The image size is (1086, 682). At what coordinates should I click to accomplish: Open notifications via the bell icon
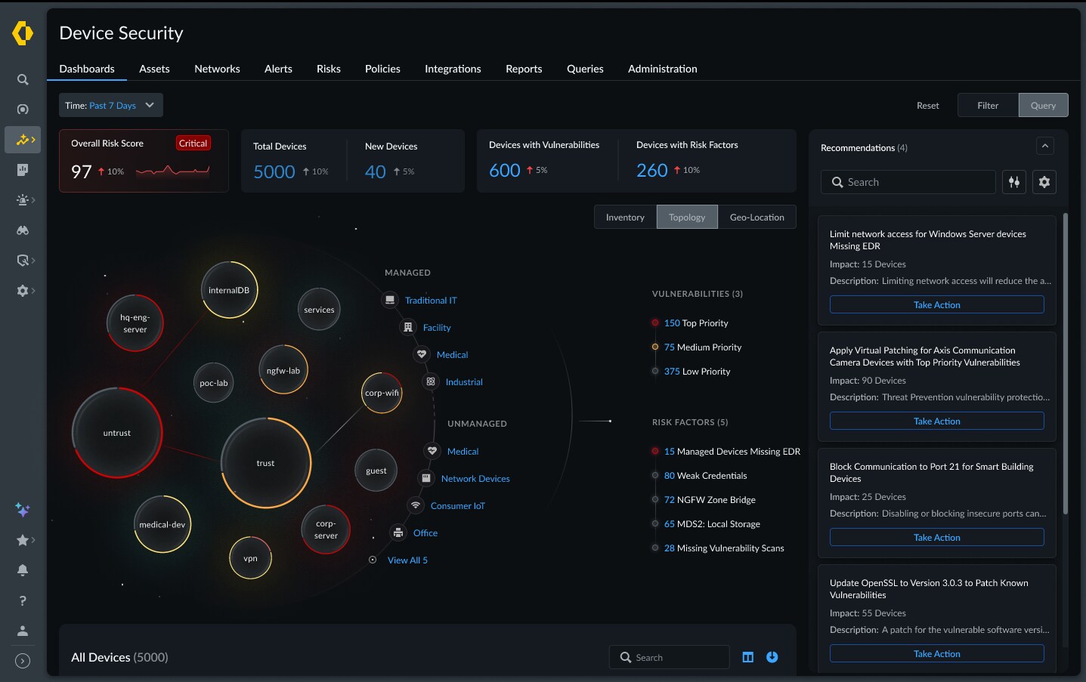pyautogui.click(x=23, y=570)
